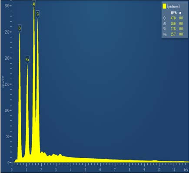This screenshot has height=173, width=189.
Task: Click the Al peak label
Action: point(34,4)
